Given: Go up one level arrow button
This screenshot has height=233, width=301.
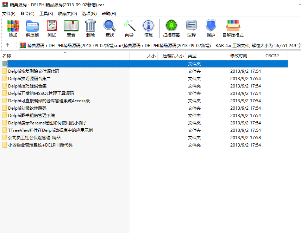Looking at the screenshot, I should [x=7, y=45].
